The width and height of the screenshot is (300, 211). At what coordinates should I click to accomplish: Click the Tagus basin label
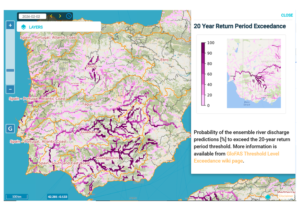(87, 104)
